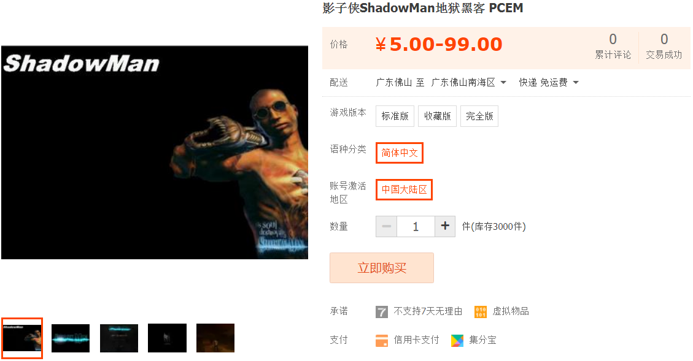693x361 pixels.
Task: Open the 交易成功 transactions count
Action: 664,46
